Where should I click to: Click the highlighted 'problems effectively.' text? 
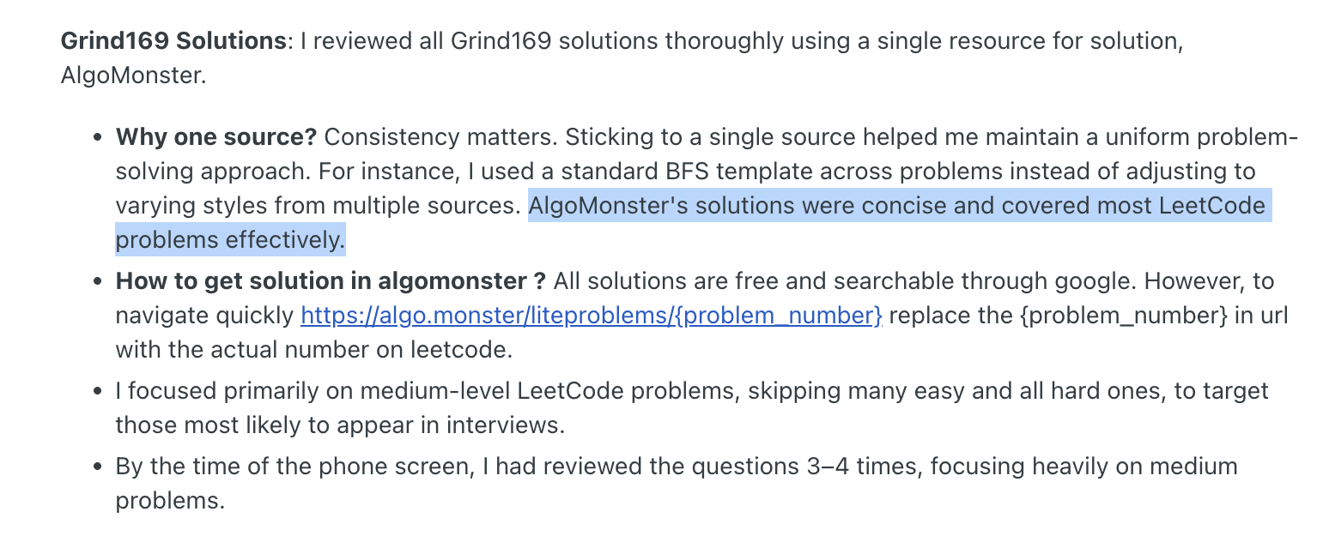point(230,240)
